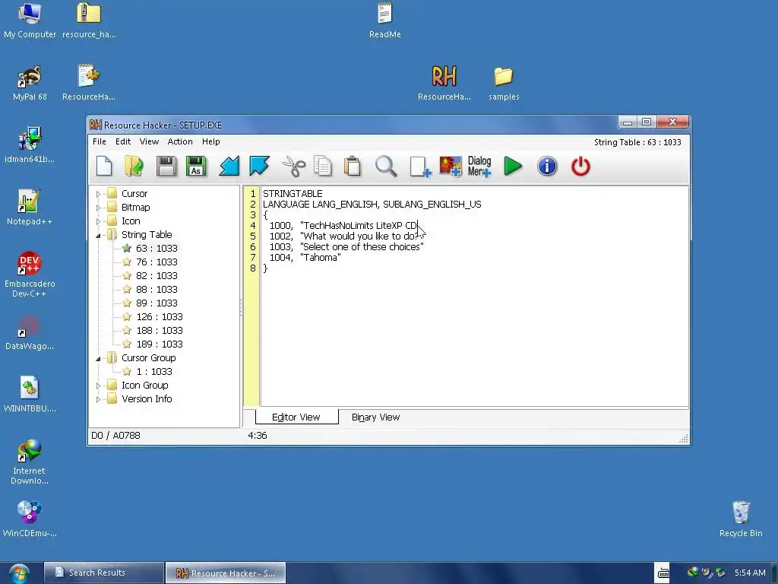Click the blue info icon
778x584 pixels.
click(547, 166)
